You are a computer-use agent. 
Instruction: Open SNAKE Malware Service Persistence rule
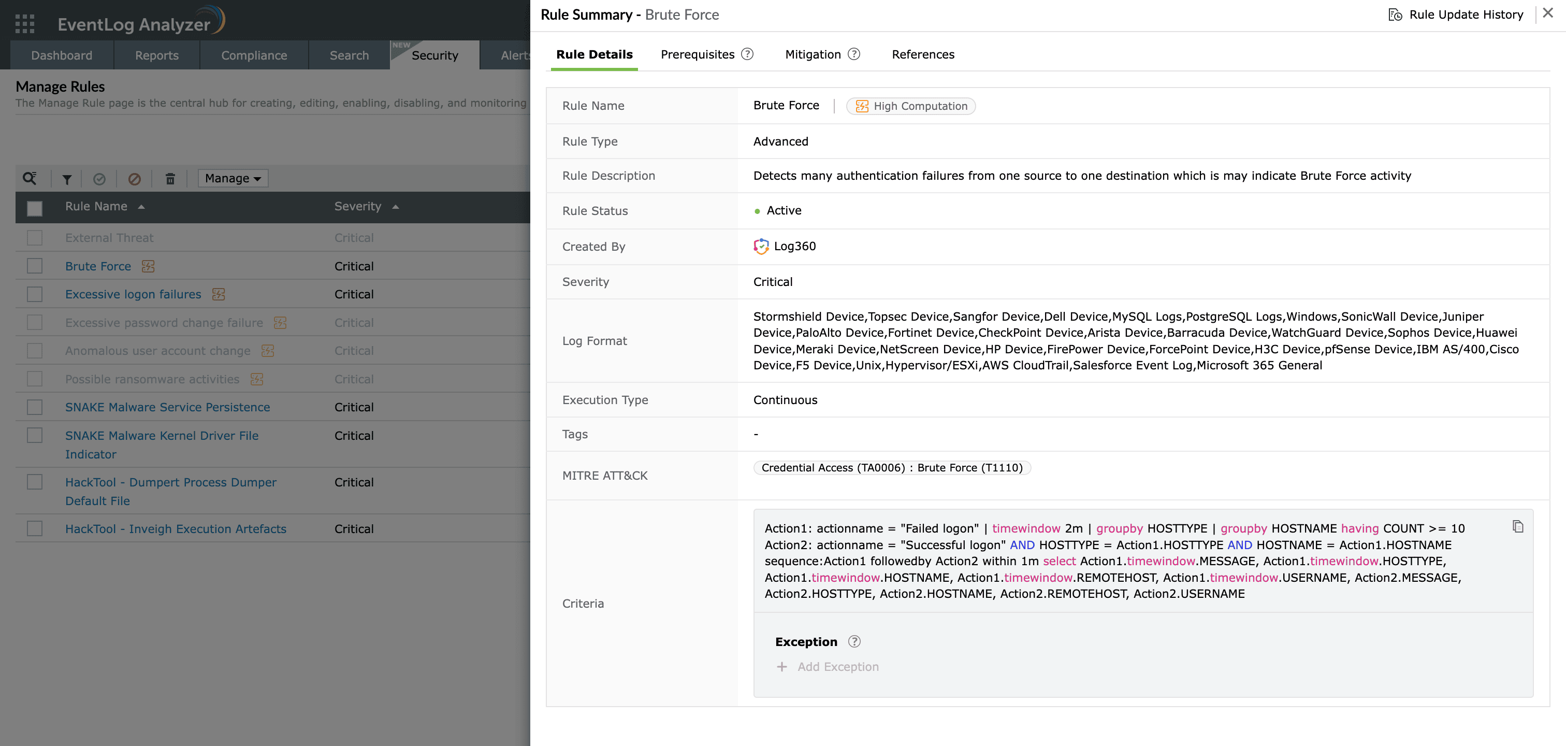point(168,407)
